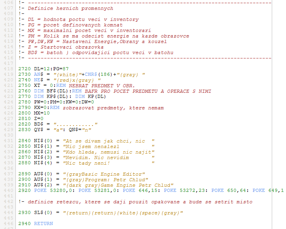Click line number 446 in gutter
This screenshot has width=286, height=229.
(x=9, y=223)
